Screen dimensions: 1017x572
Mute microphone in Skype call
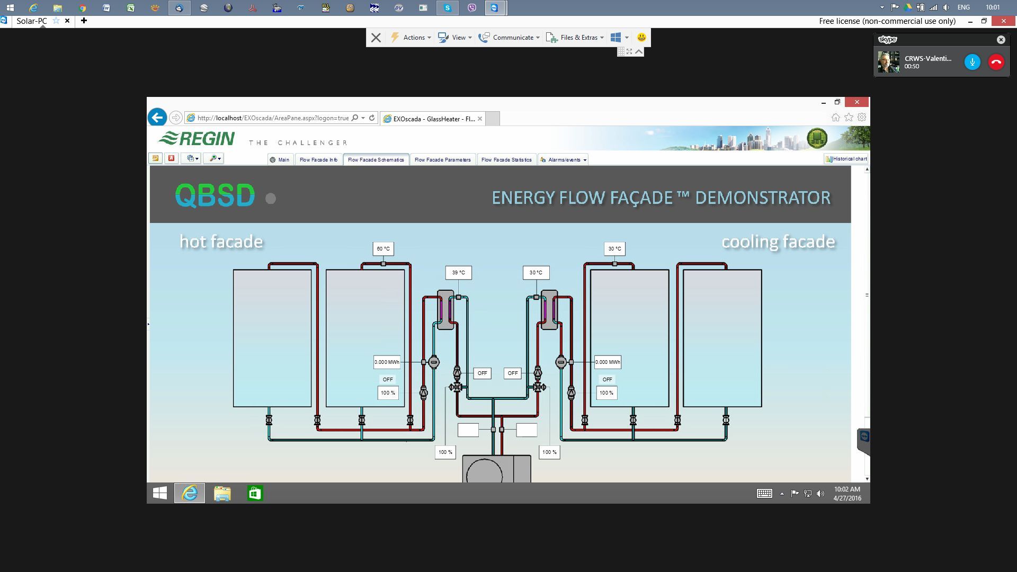click(x=972, y=62)
